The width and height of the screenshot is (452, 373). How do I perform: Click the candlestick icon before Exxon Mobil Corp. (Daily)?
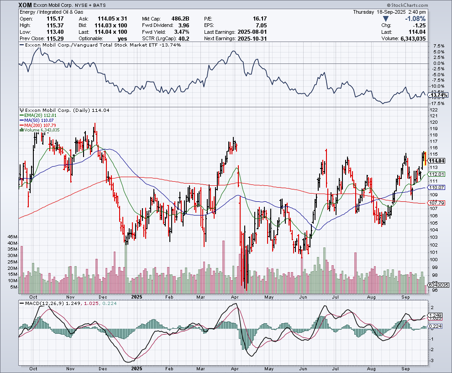click(x=21, y=110)
